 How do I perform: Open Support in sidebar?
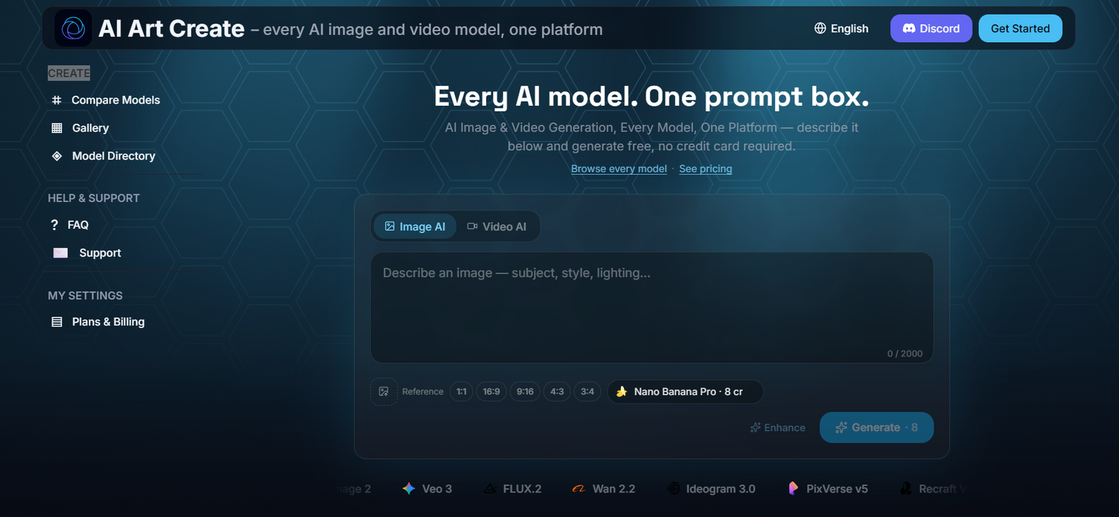[x=100, y=253]
